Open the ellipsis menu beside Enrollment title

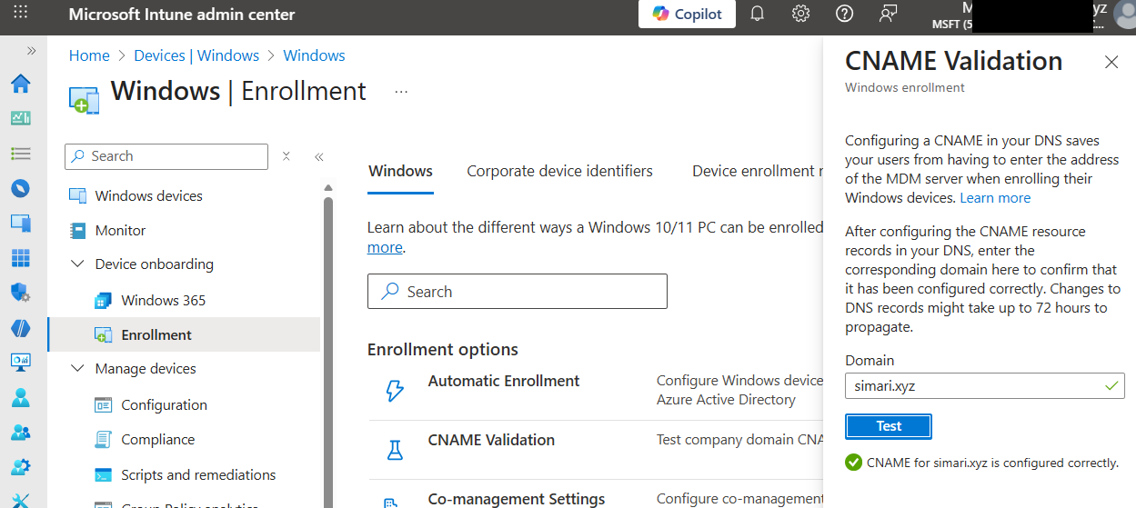[x=401, y=92]
